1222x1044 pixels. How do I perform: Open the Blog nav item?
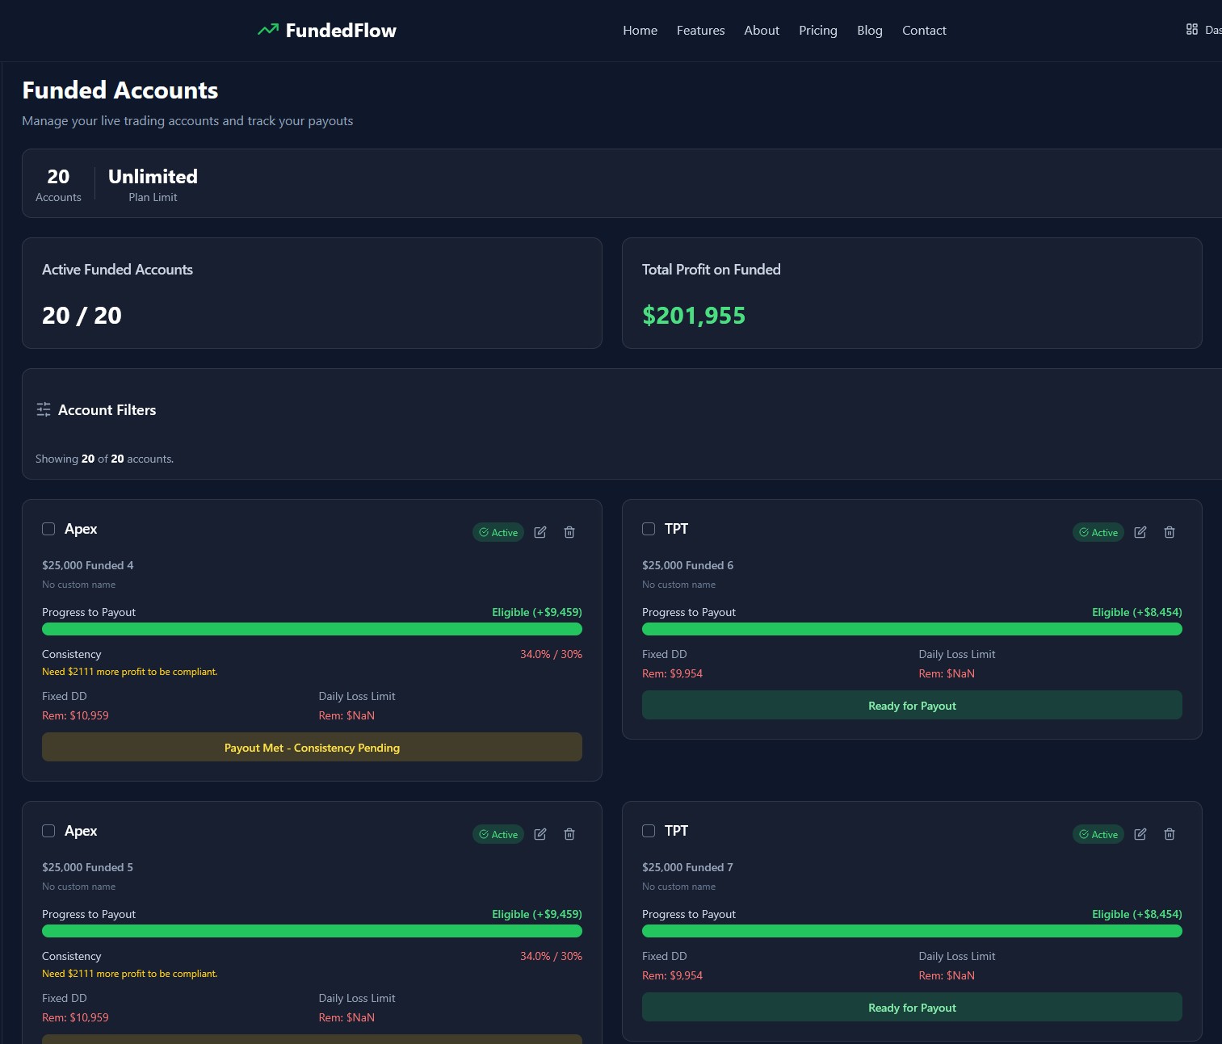click(x=870, y=30)
